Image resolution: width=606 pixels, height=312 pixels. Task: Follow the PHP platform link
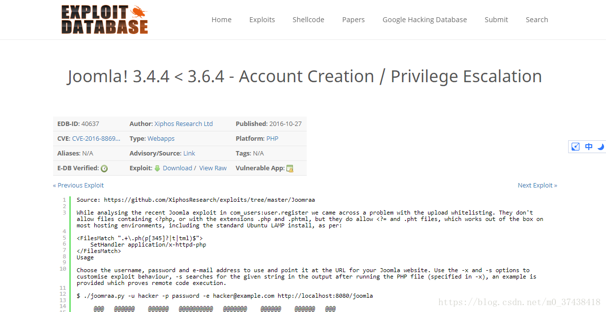pos(272,139)
